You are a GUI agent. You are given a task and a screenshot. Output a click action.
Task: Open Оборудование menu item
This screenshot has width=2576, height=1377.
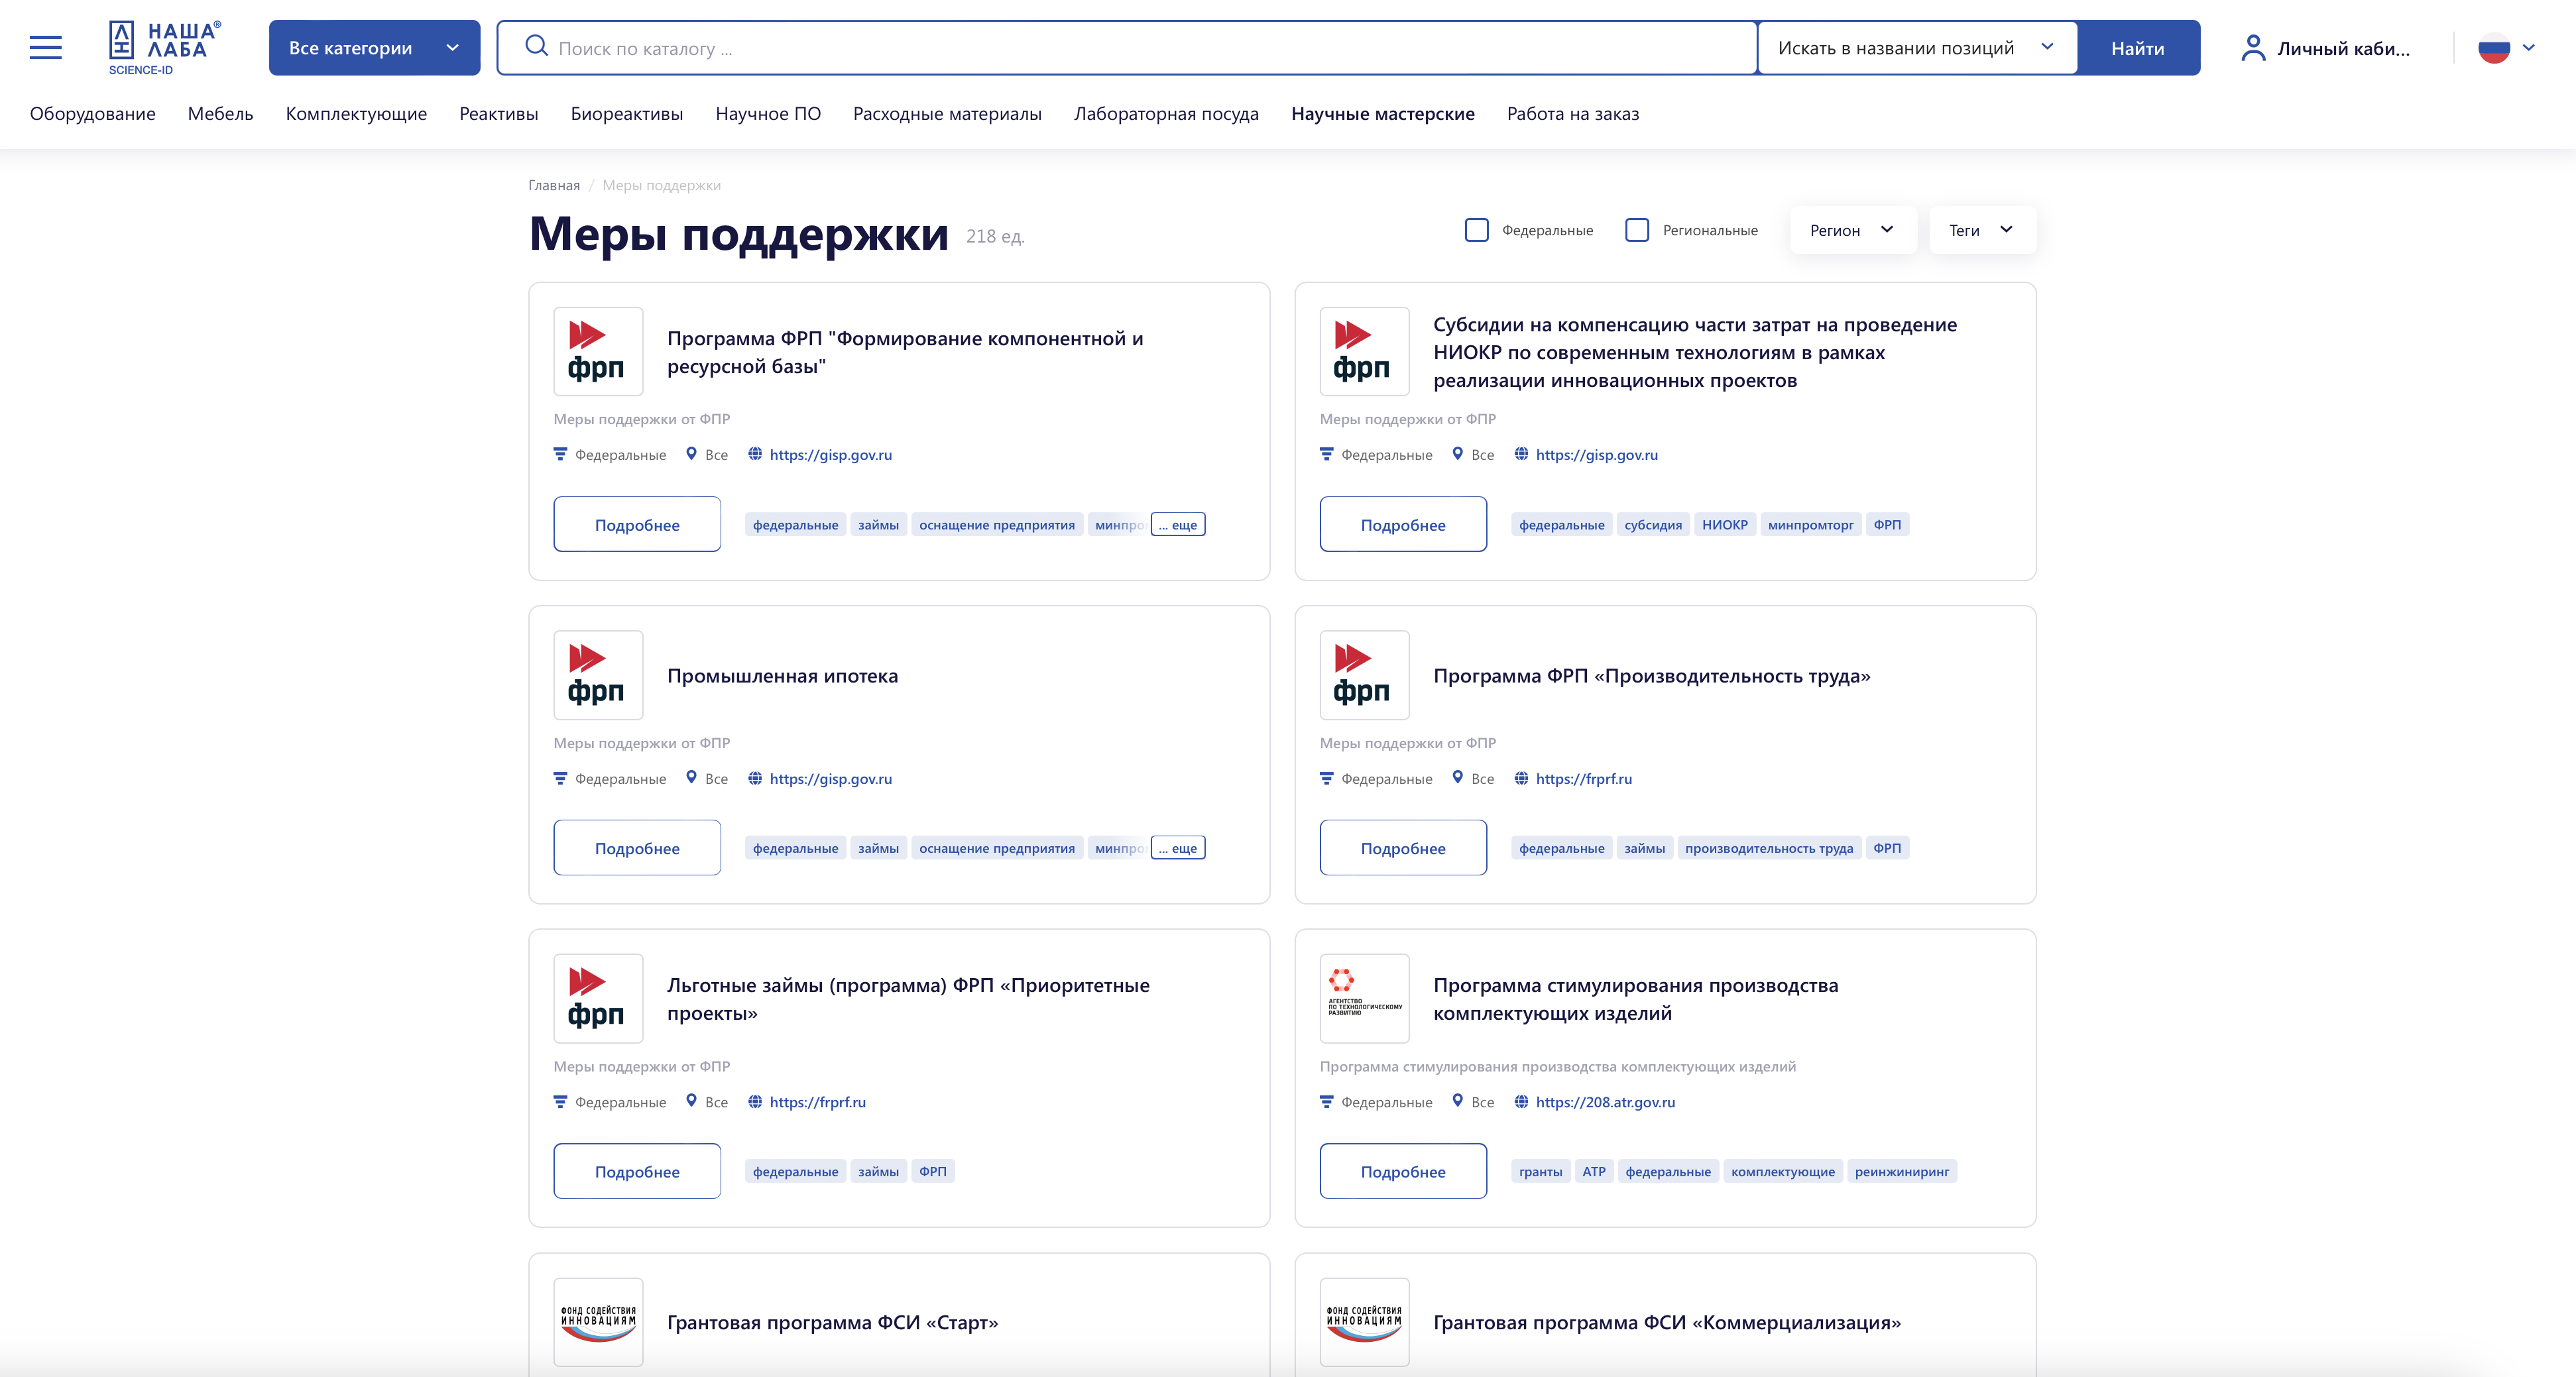93,113
